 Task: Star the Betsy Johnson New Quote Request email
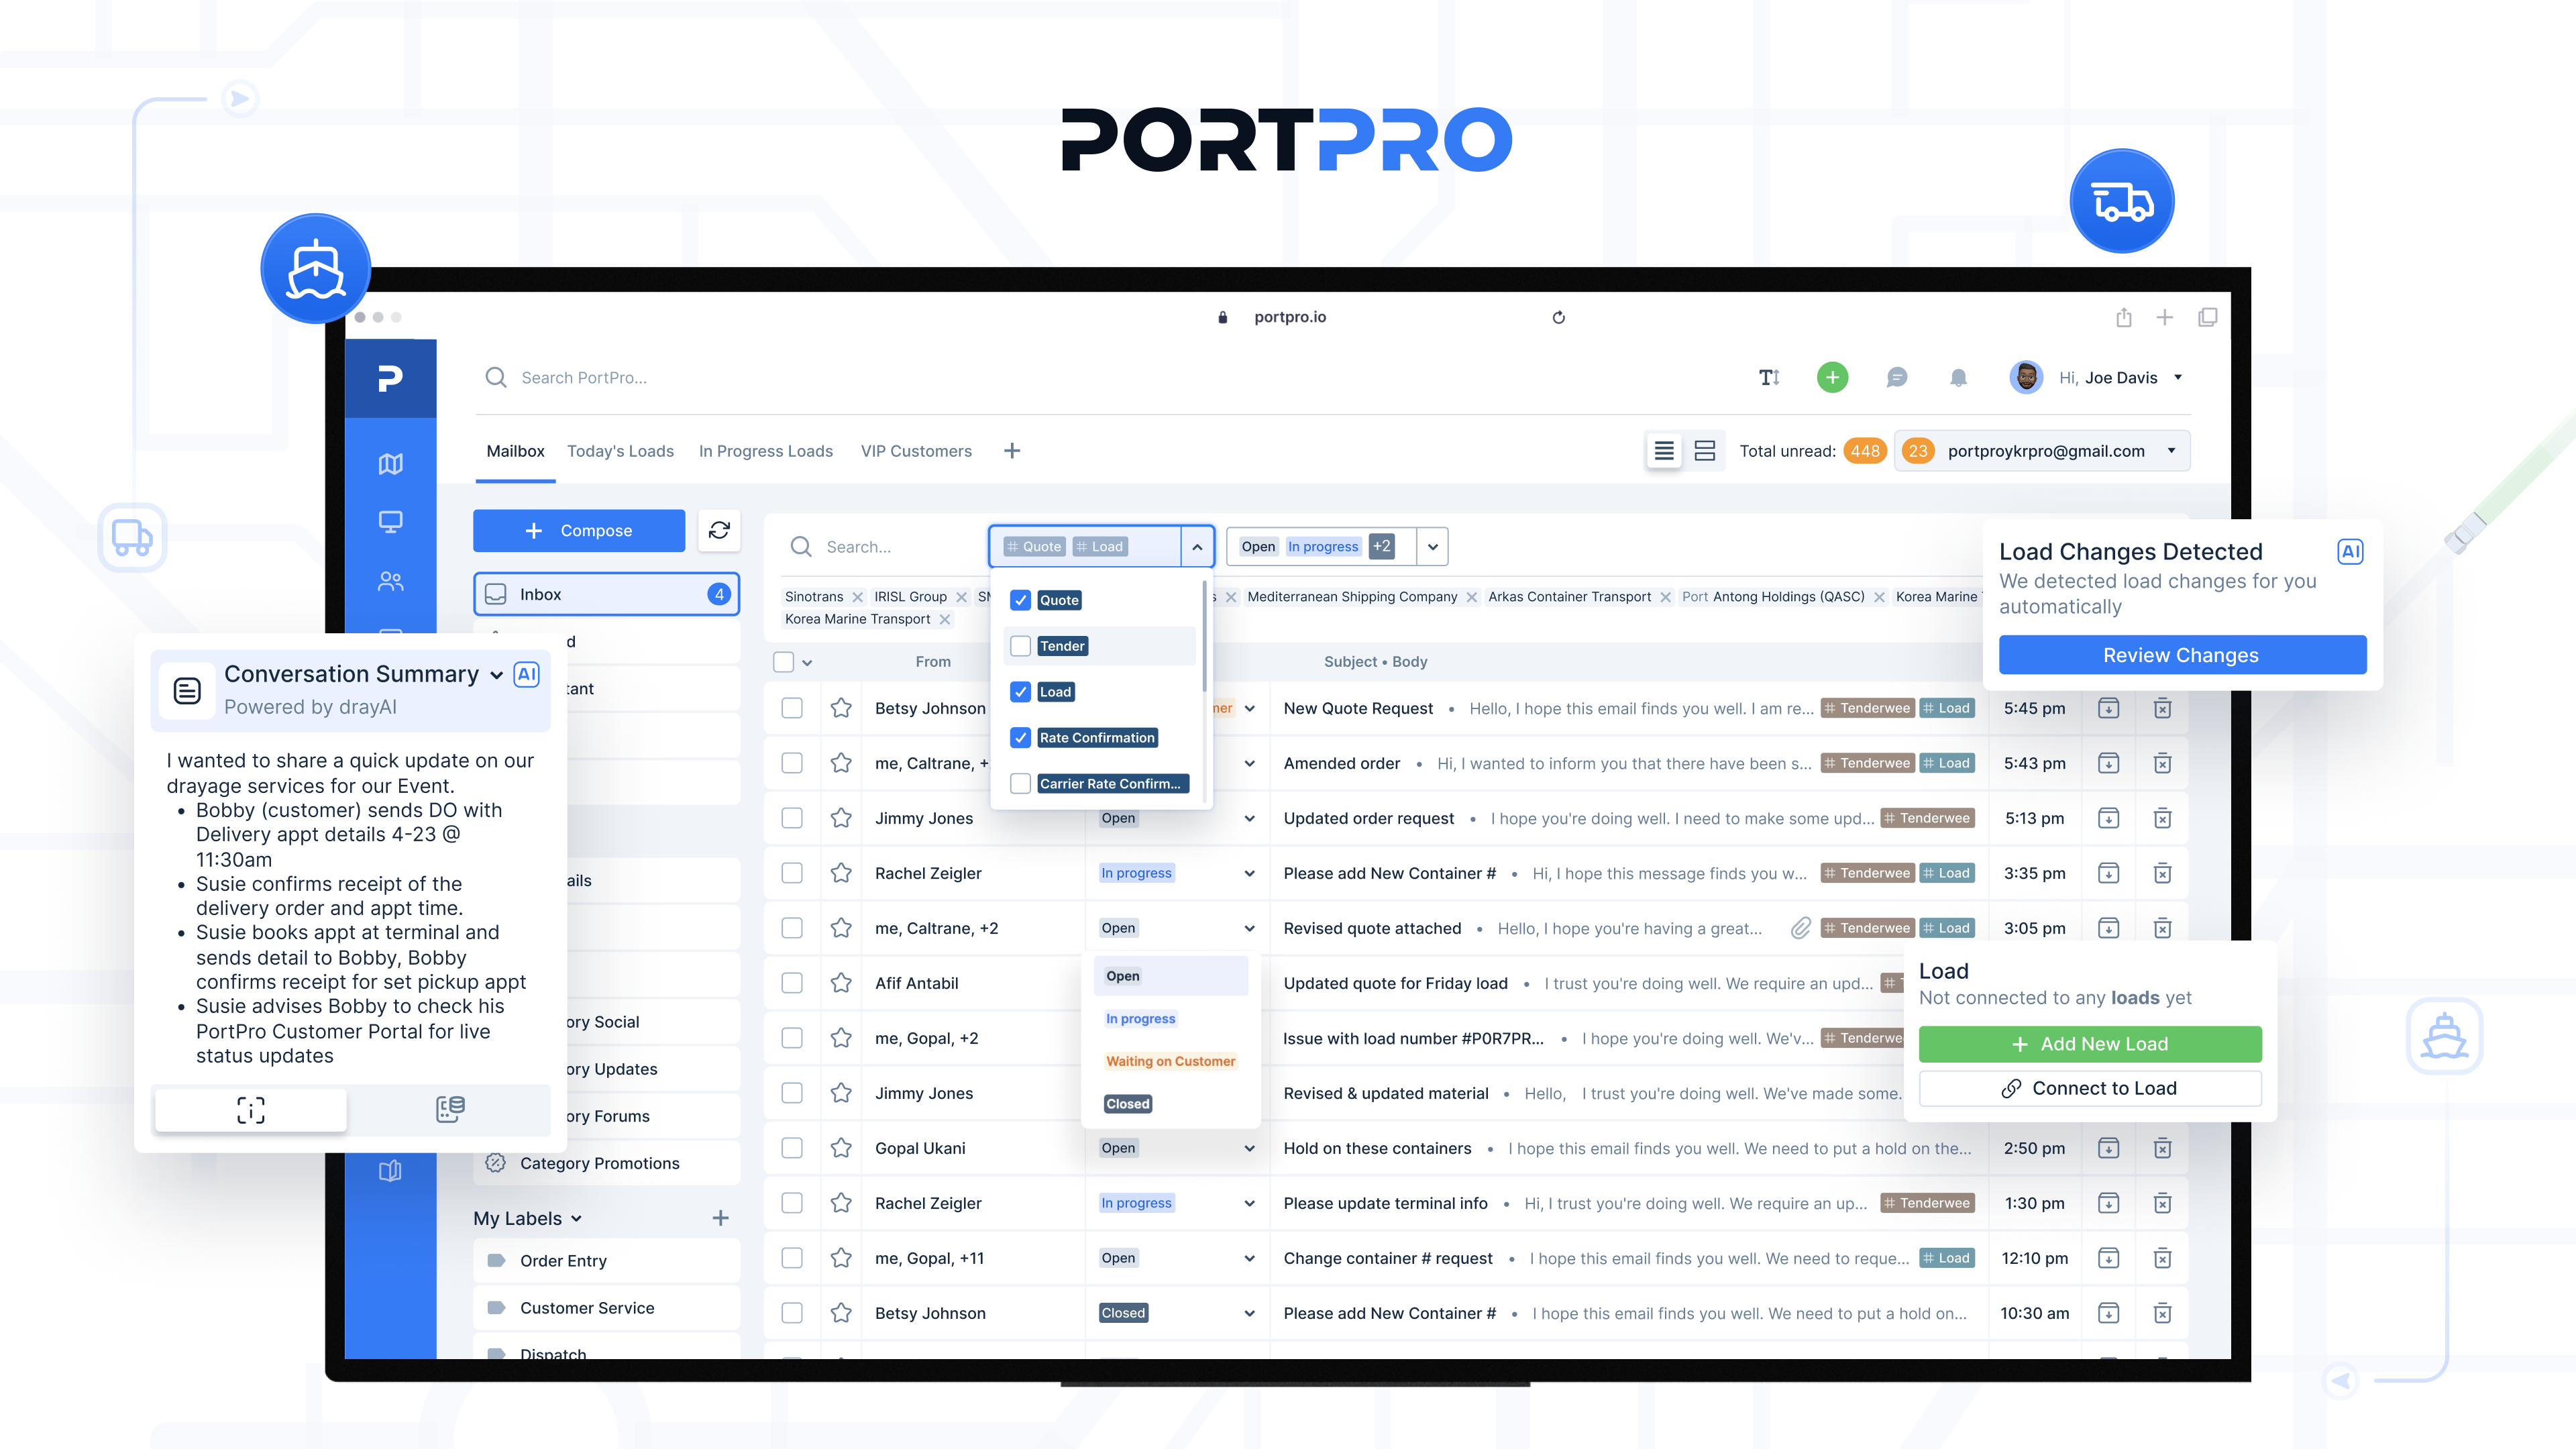[x=841, y=708]
